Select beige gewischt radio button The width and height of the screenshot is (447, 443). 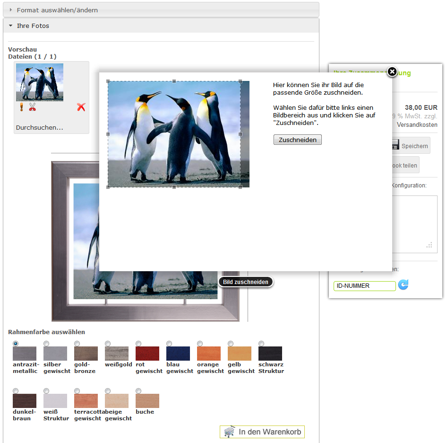(108, 391)
